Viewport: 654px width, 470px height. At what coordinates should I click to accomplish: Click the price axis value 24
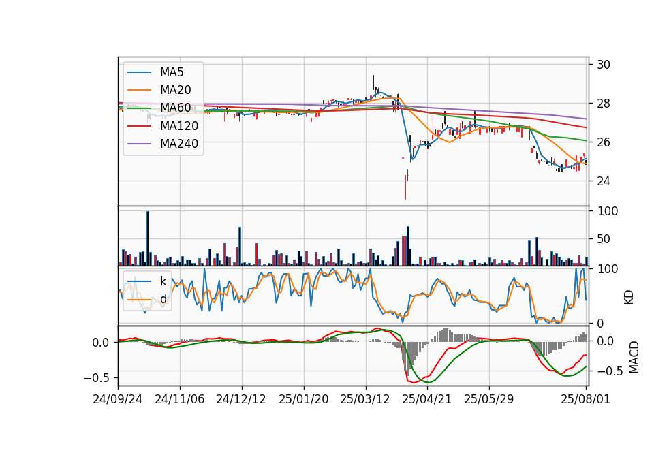(x=604, y=181)
